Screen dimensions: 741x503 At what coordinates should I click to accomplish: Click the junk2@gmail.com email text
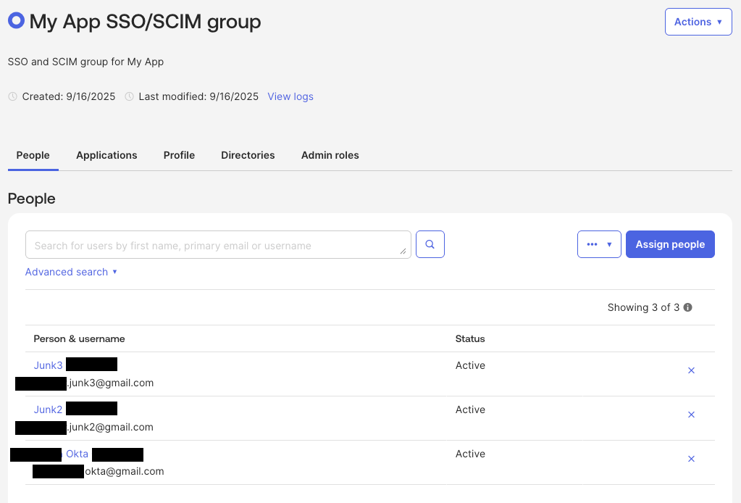point(110,427)
